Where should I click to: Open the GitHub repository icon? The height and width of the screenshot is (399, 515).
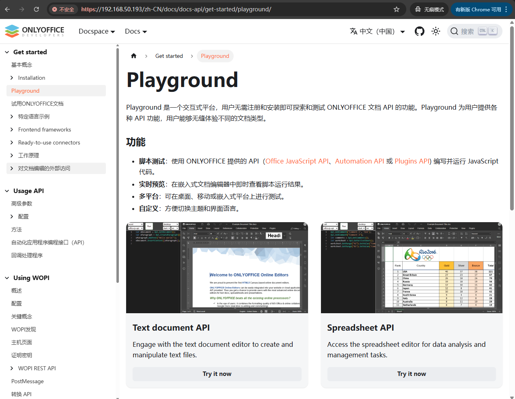click(420, 31)
